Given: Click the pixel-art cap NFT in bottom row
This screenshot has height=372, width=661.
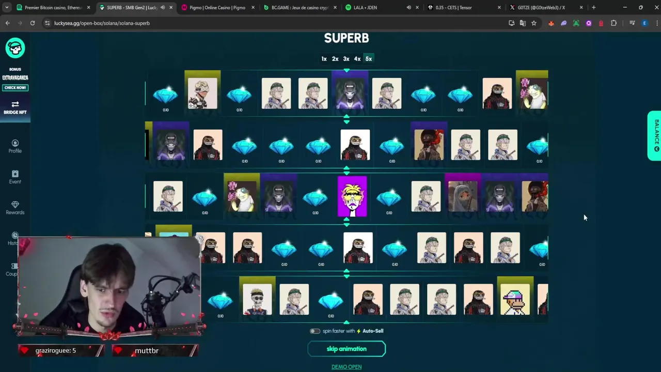Looking at the screenshot, I should click(515, 300).
